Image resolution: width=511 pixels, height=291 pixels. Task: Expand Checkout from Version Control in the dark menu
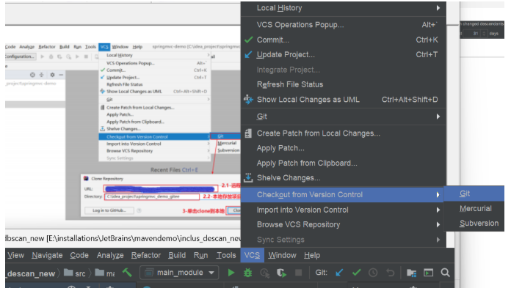click(x=438, y=194)
